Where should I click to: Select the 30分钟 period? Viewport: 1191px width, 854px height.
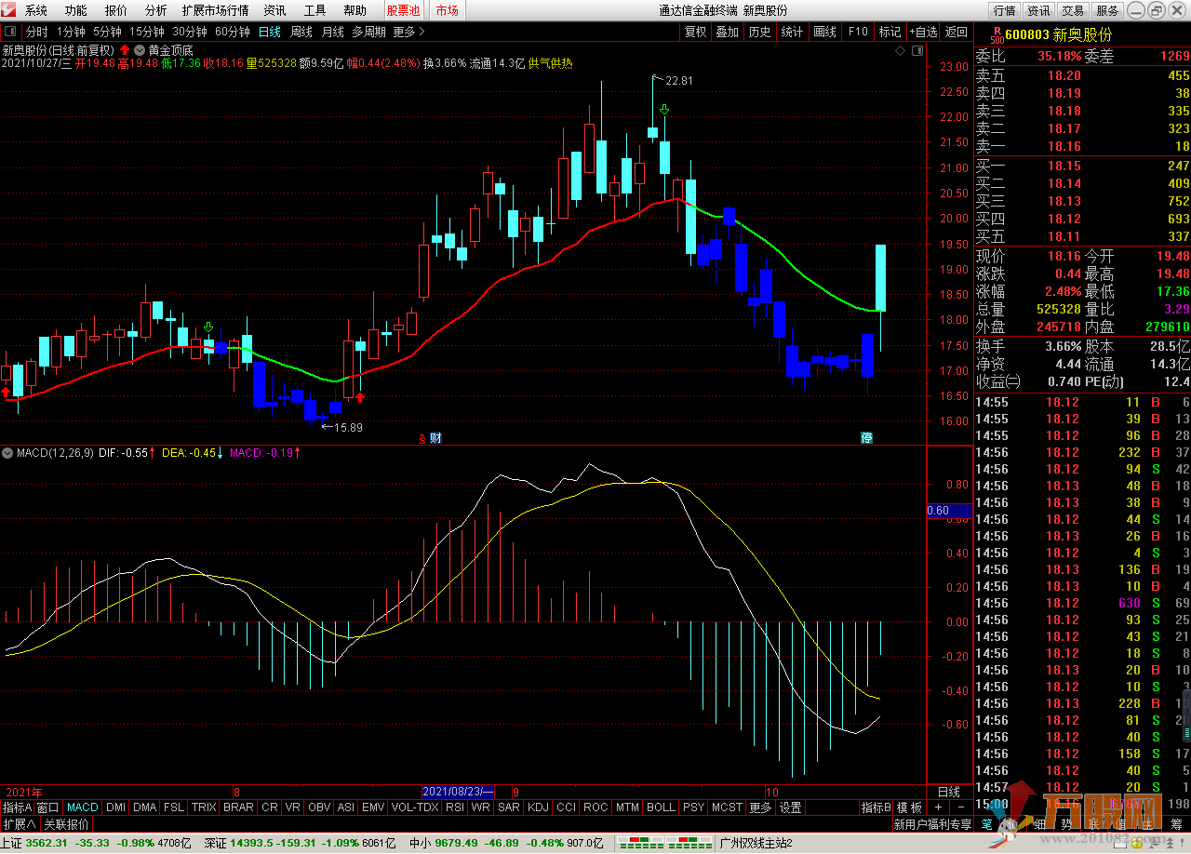(x=190, y=32)
